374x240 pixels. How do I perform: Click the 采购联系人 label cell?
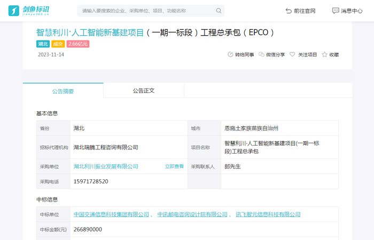[205, 166]
